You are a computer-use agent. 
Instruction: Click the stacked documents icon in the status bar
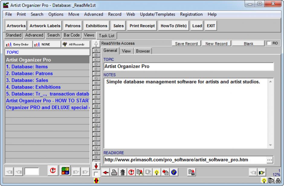pos(271,180)
